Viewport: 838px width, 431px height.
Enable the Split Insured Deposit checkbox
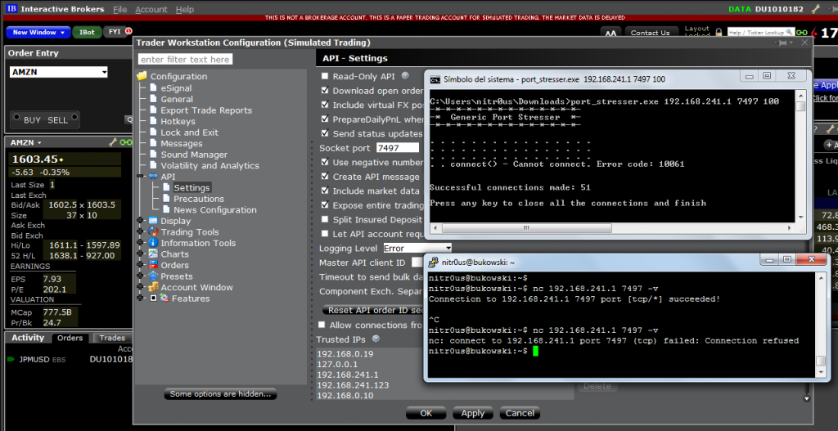click(324, 219)
